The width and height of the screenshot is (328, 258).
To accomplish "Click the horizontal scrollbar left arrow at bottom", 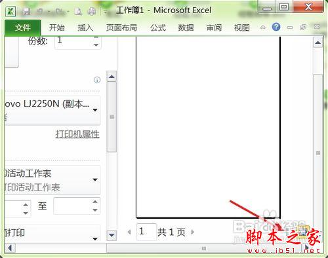I will pyautogui.click(x=10, y=248).
